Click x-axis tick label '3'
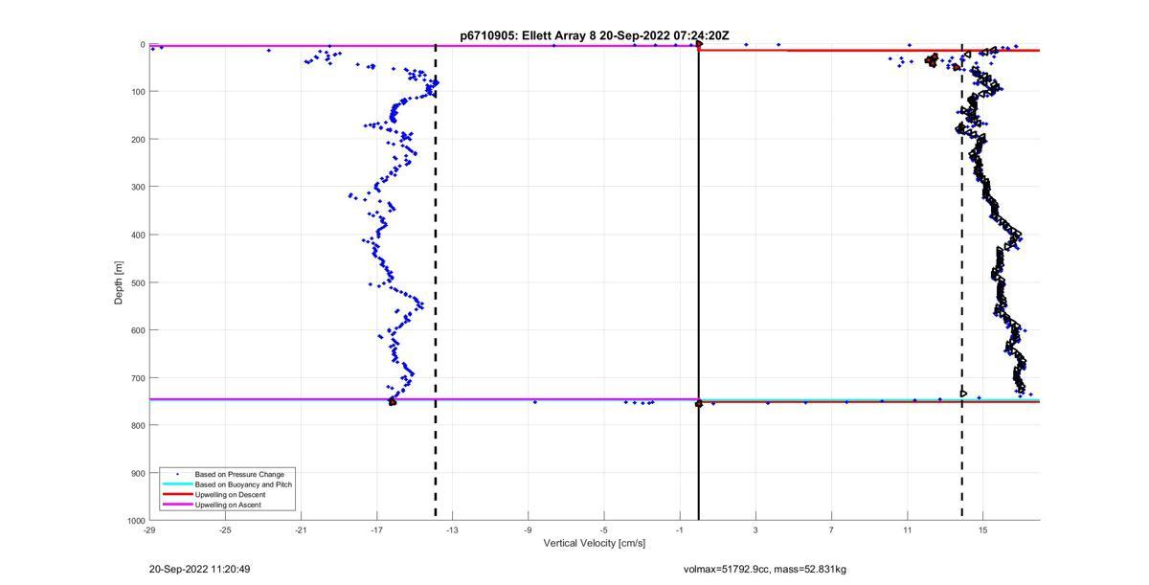 pyautogui.click(x=755, y=529)
